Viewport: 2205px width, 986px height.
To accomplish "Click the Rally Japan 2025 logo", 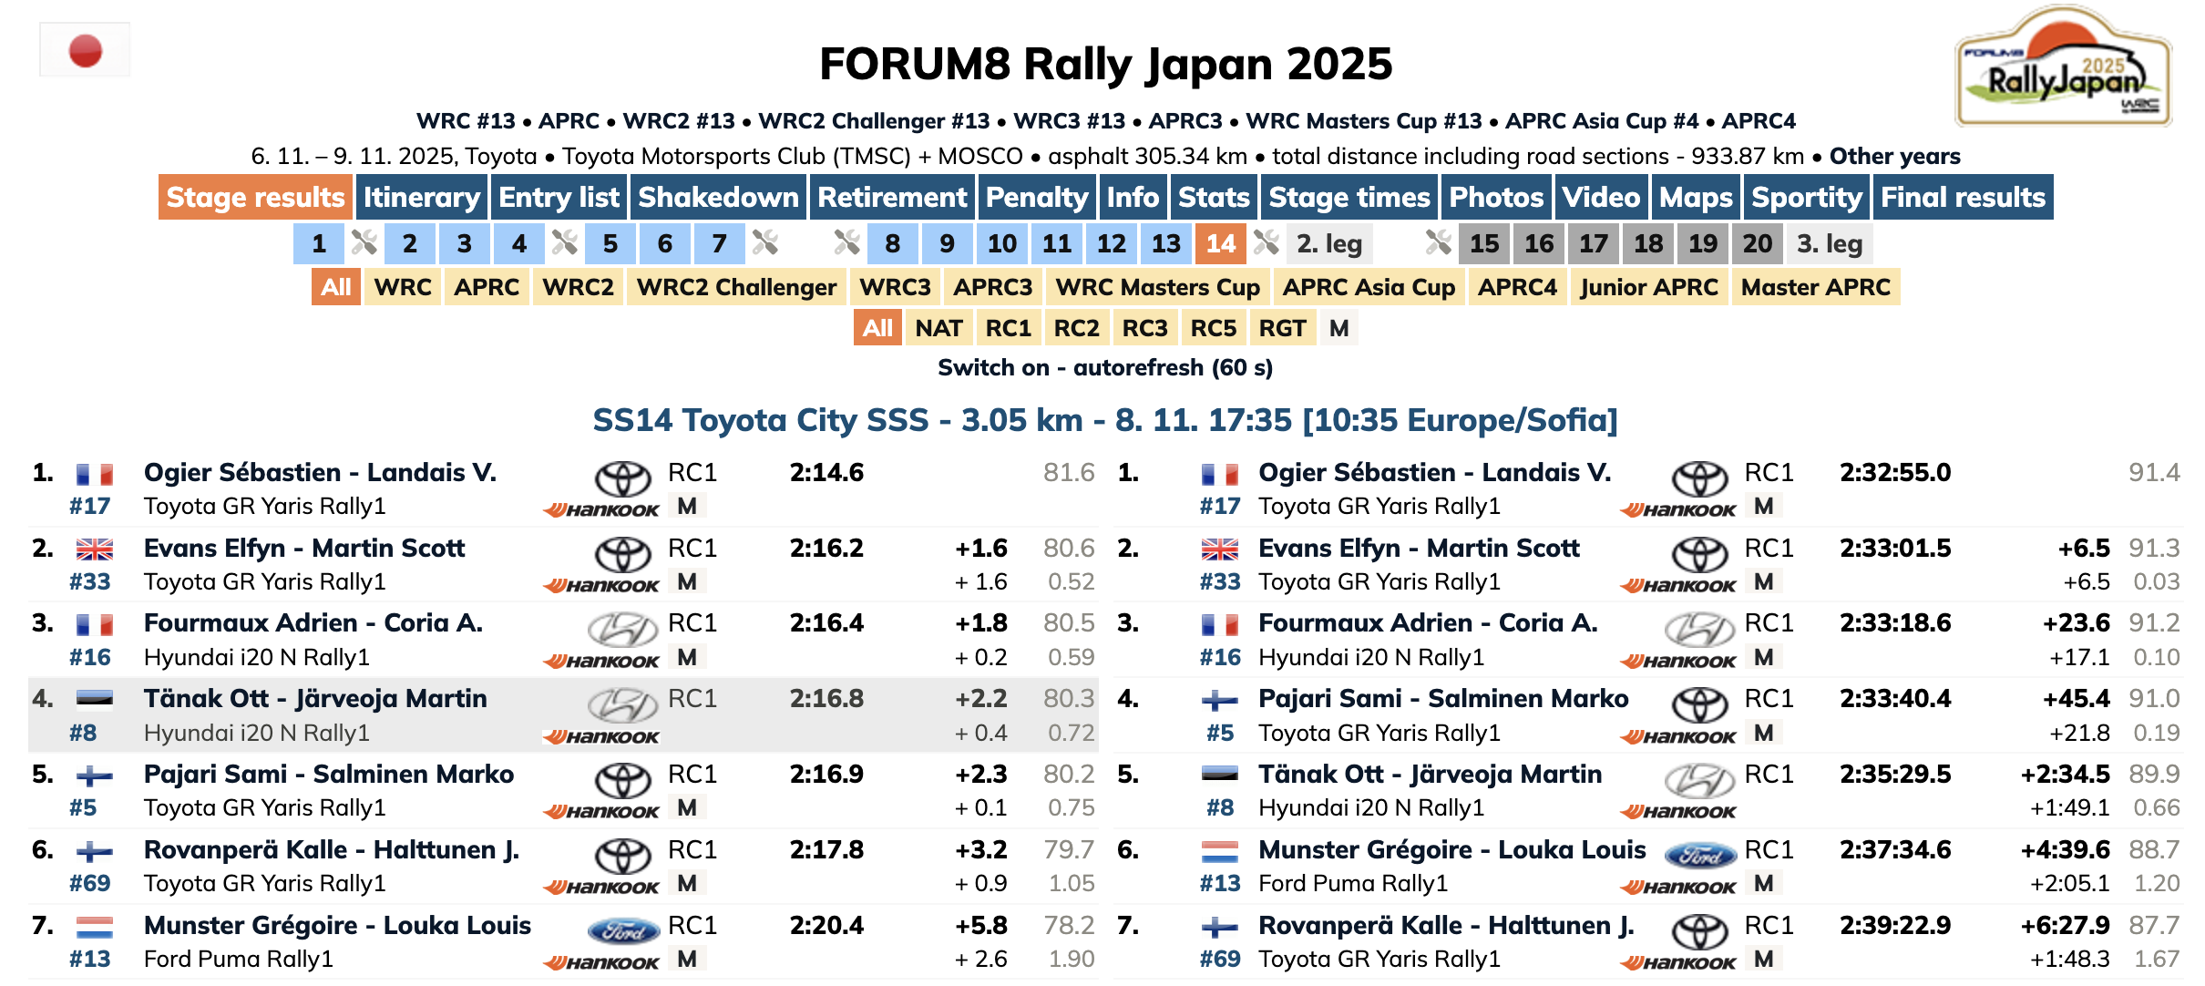I will pos(2063,68).
